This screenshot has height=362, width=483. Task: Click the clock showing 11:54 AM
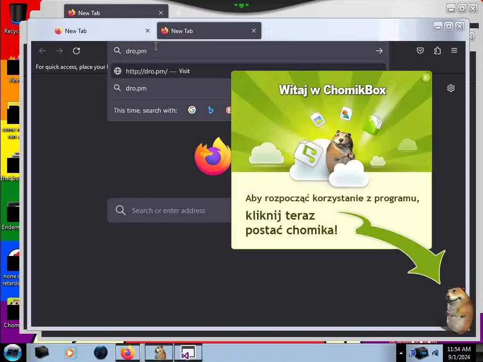(459, 353)
